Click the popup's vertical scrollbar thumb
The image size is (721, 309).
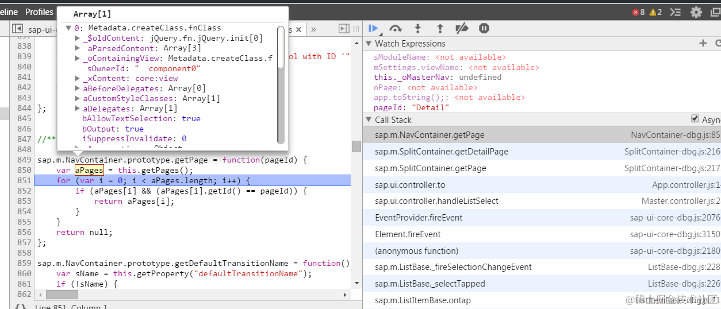coord(281,48)
